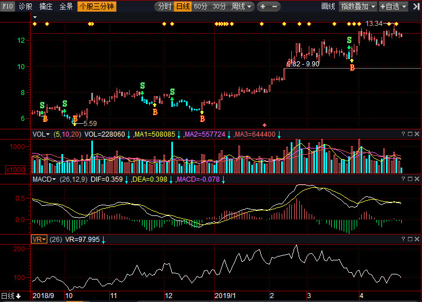Viewport: 422px width, 302px height.
Task: Click the zoom in plus button
Action: [x=263, y=7]
